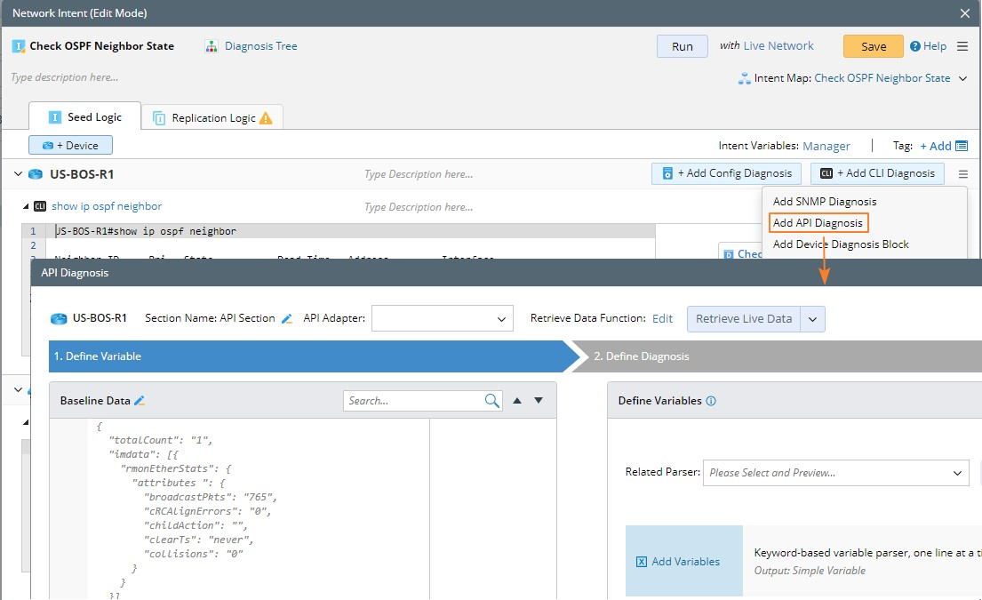Switch to Replication Logic tab
This screenshot has width=982, height=600.
(x=213, y=117)
